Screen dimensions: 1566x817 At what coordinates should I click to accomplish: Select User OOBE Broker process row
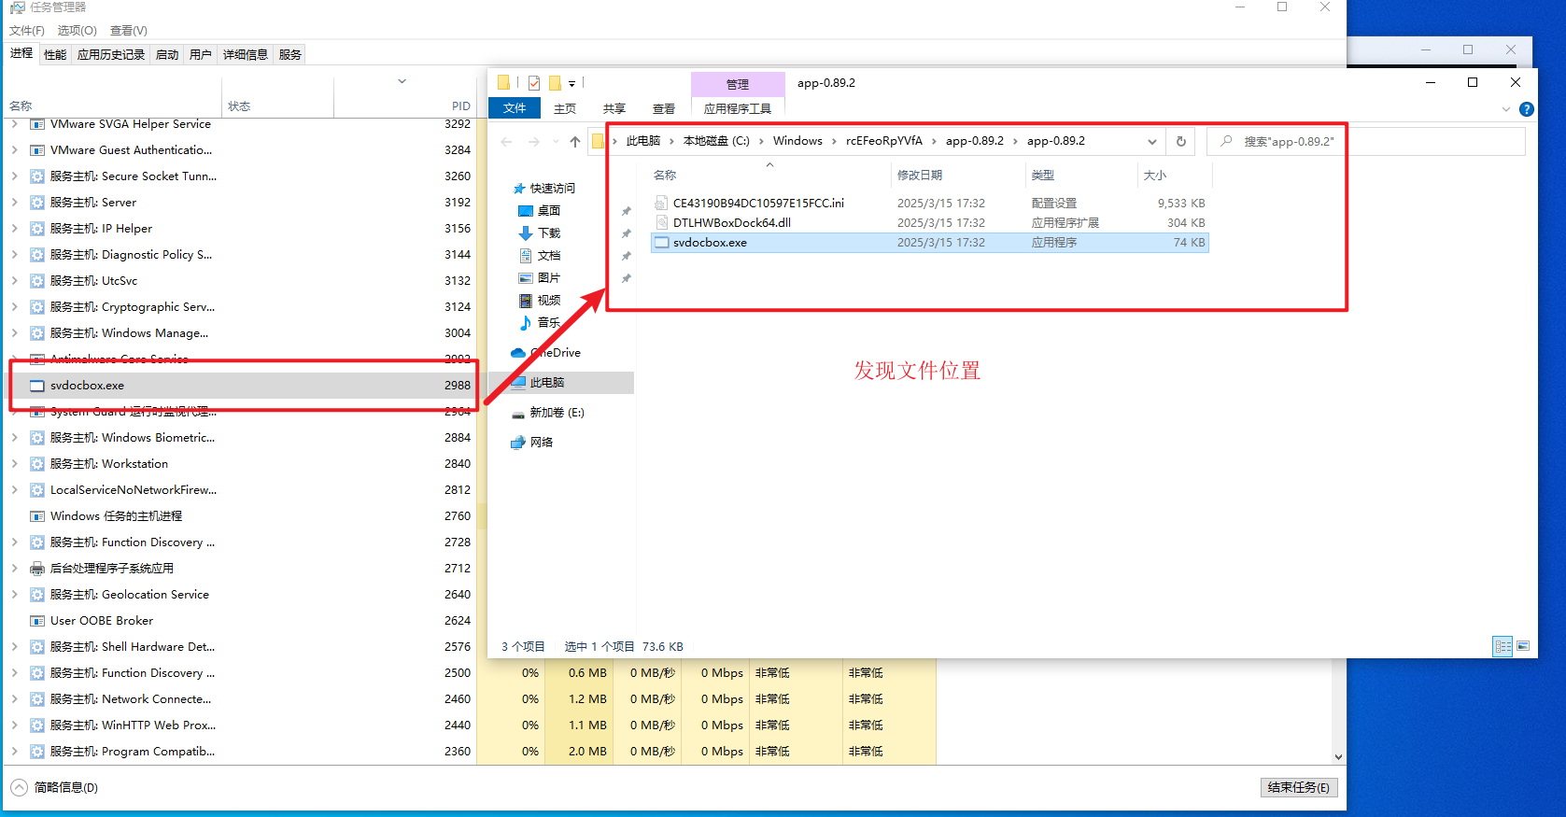241,620
